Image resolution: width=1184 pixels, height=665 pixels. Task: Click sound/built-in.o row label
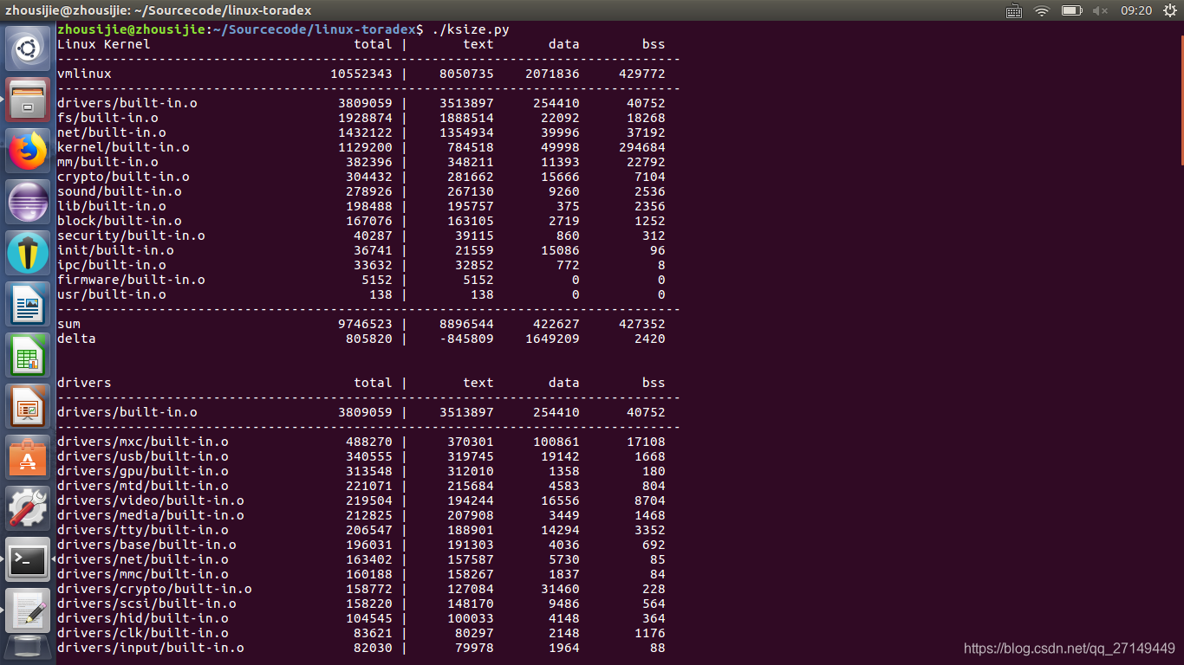120,191
